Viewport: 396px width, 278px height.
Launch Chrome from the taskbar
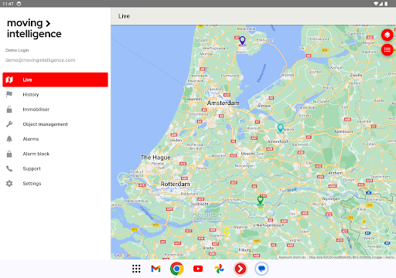176,269
